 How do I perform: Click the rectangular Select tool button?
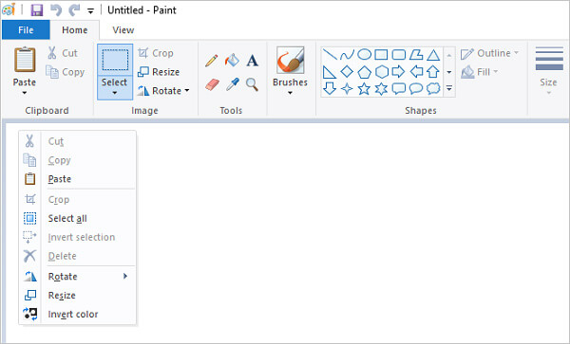[115, 60]
